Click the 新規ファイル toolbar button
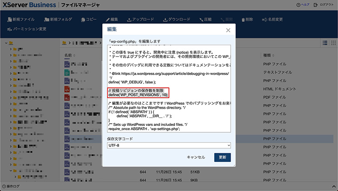 pos(21,19)
